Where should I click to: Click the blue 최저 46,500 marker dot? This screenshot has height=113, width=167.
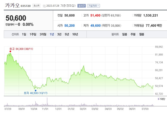tap(36, 91)
